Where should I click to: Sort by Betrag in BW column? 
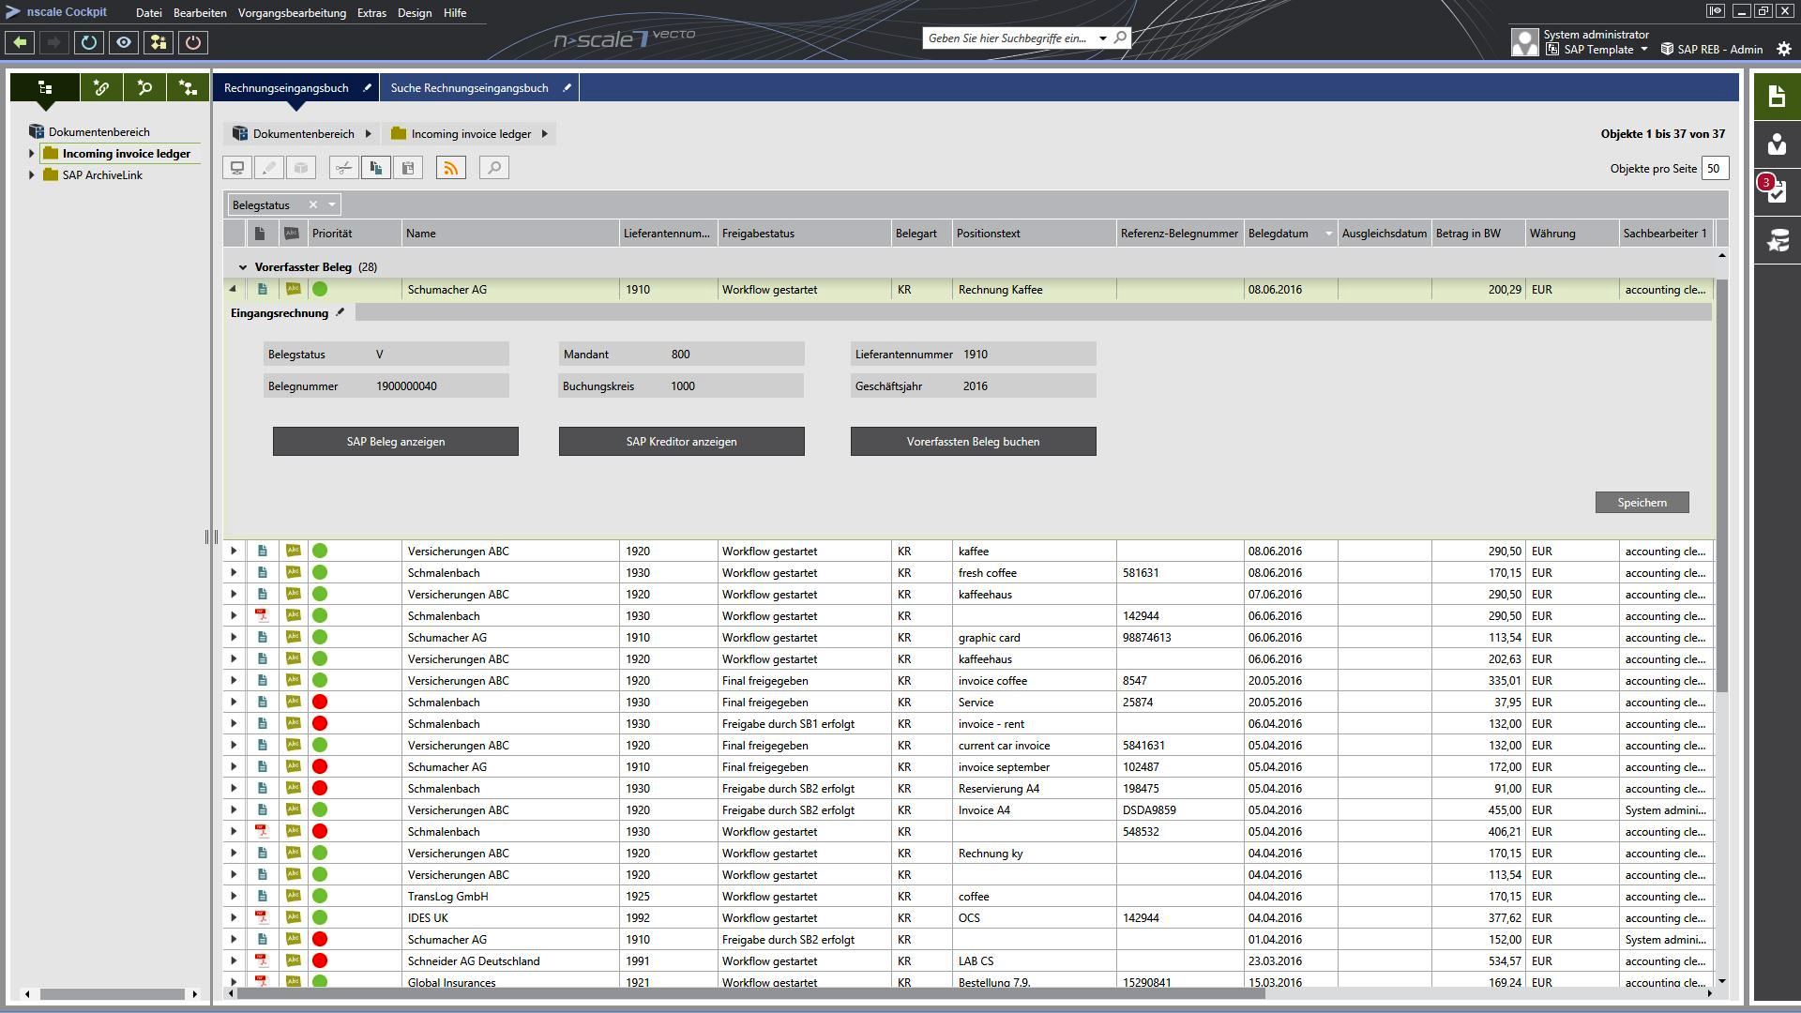(x=1477, y=233)
